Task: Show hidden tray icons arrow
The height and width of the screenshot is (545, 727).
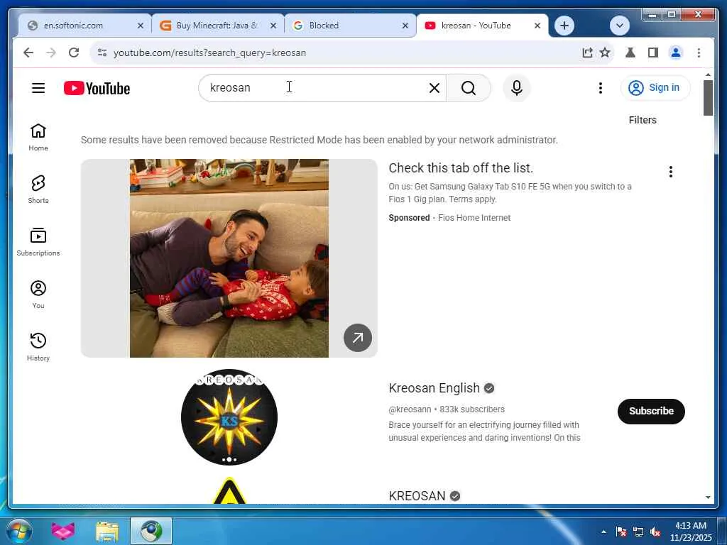Action: tap(603, 532)
